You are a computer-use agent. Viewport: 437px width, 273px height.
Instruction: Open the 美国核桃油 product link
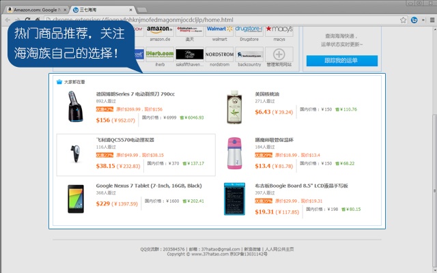point(267,94)
